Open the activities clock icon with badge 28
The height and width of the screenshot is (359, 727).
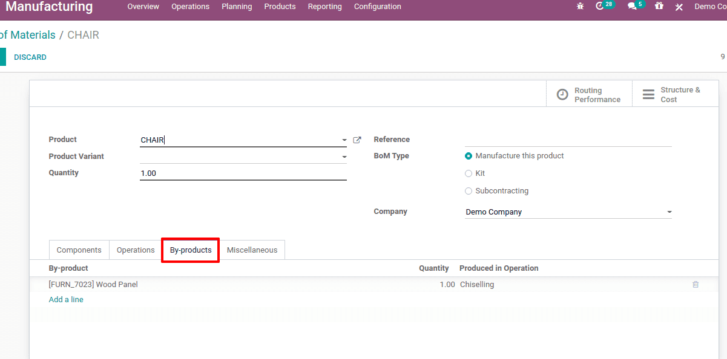coord(604,5)
